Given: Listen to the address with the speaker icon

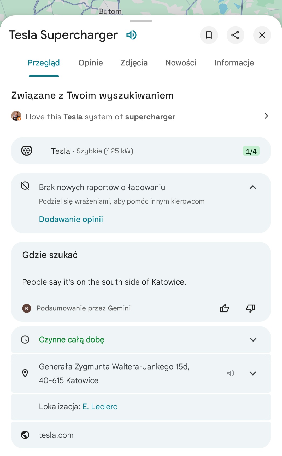Looking at the screenshot, I should (231, 373).
